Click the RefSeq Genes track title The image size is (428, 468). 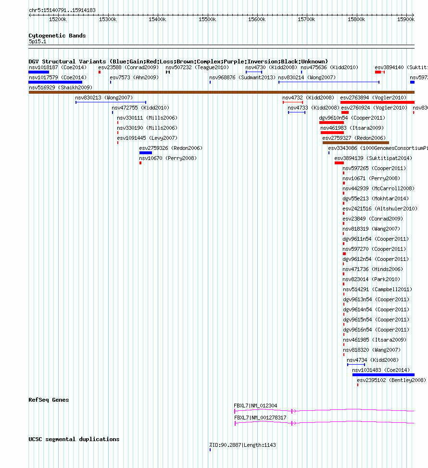[x=49, y=400]
